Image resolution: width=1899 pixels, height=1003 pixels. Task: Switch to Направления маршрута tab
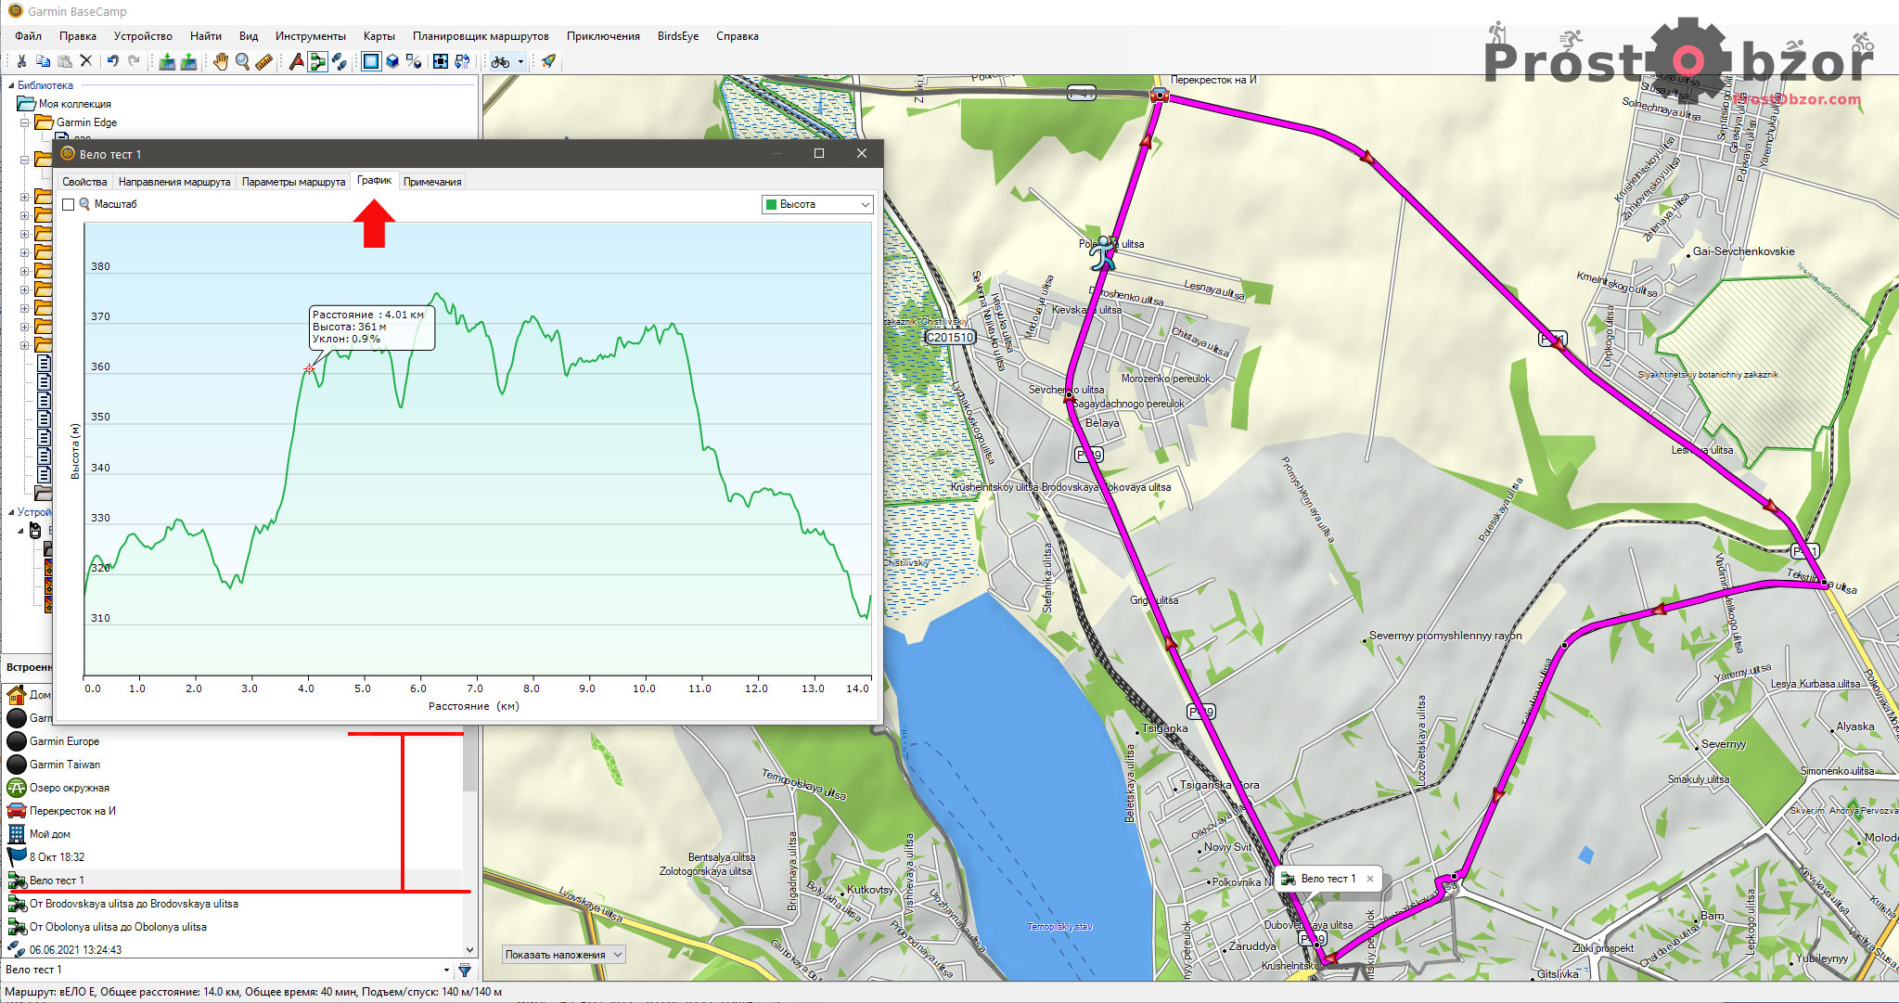point(174,182)
